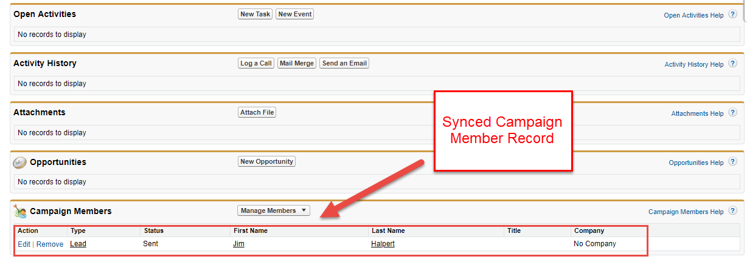The height and width of the screenshot is (262, 747).
Task: Open the Campaign Members Help link
Action: tap(686, 212)
